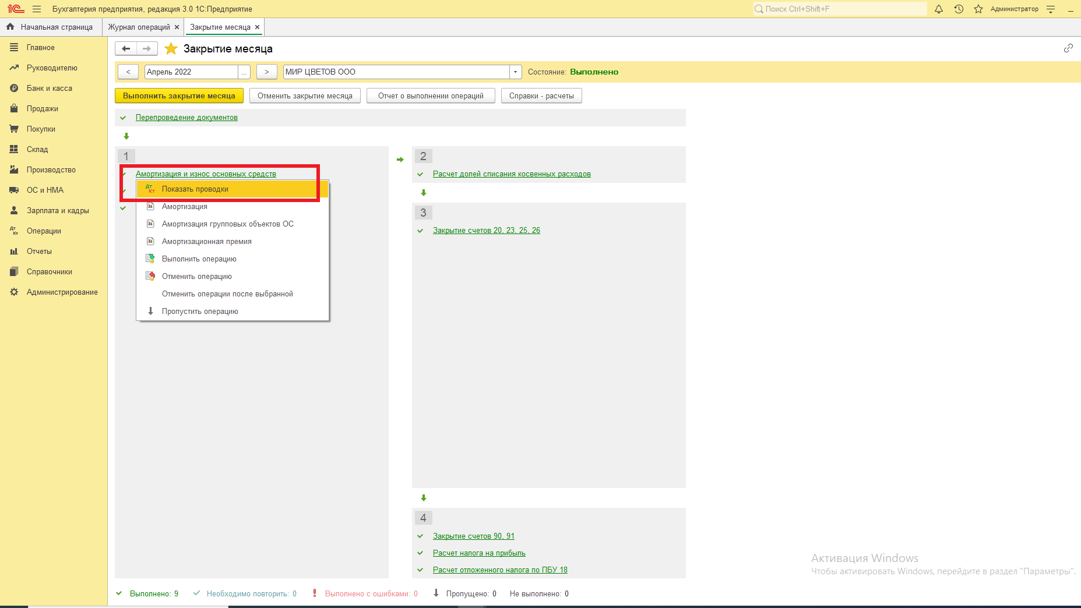Screen dimensions: 1081x608
Task: Click the notifications bell icon
Action: pos(939,9)
